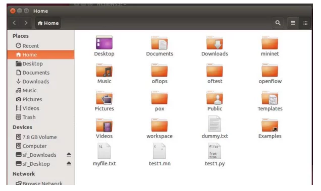The image size is (321, 191).
Task: Select the mininet folder
Action: click(x=270, y=42)
